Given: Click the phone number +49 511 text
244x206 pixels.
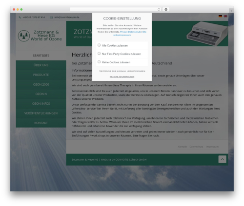Looking at the screenshot, I should pos(34,17).
